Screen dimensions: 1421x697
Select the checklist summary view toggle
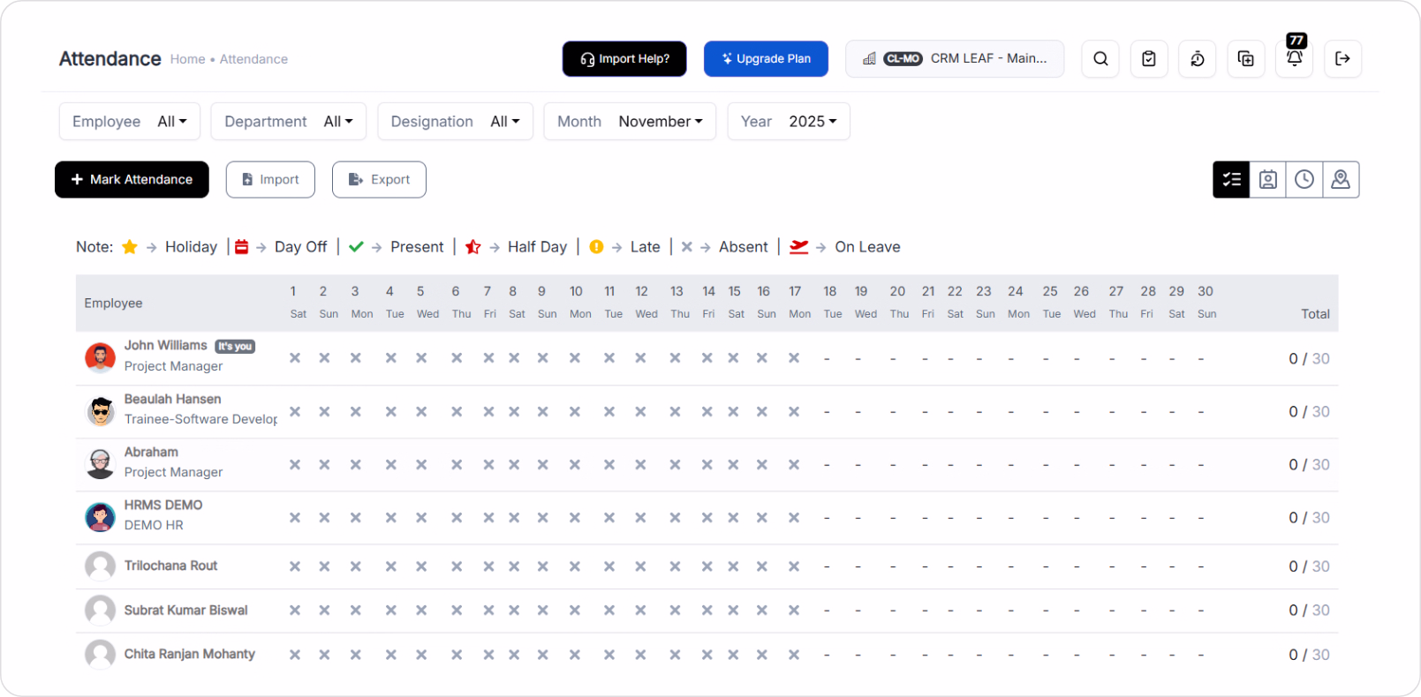pyautogui.click(x=1231, y=180)
